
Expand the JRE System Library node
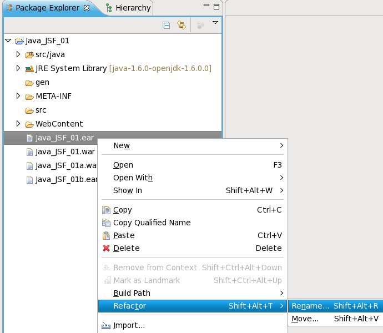point(18,68)
